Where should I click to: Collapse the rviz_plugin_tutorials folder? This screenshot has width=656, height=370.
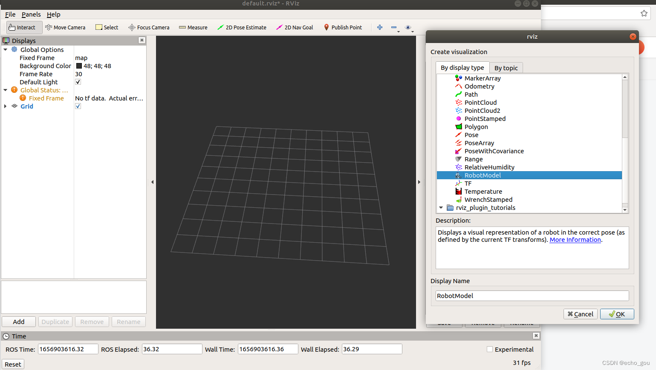[x=441, y=208]
